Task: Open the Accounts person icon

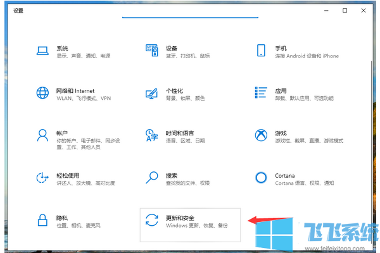Action: click(x=42, y=135)
